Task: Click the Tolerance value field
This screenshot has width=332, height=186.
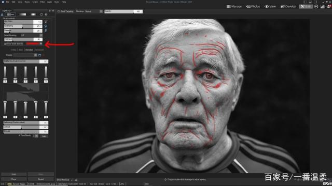Action: click(38, 39)
